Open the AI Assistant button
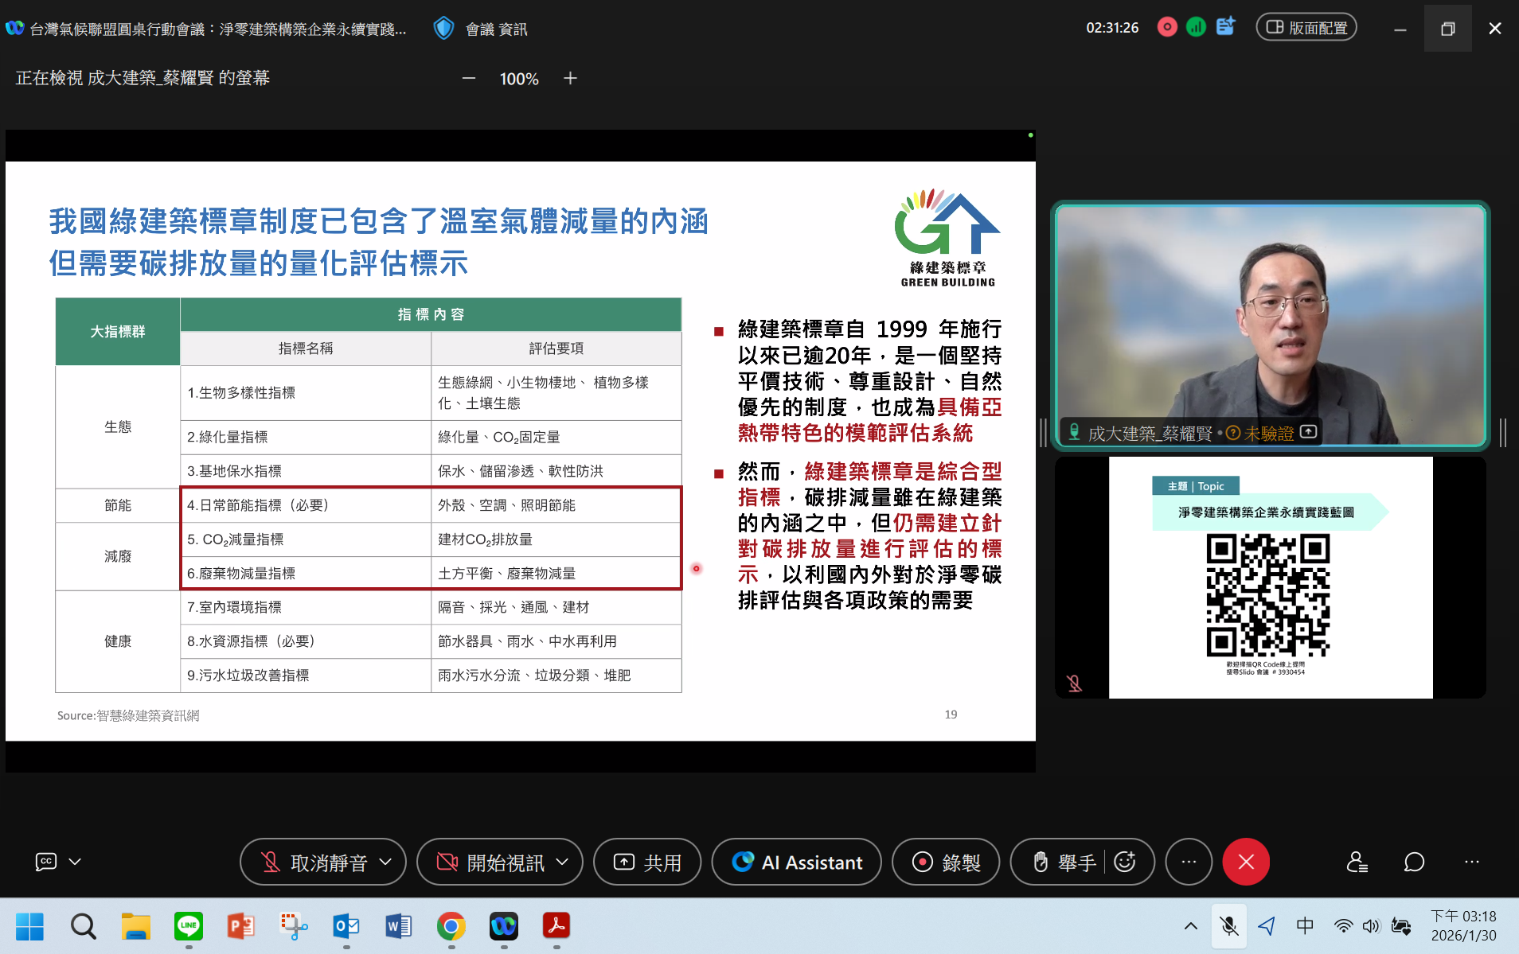This screenshot has height=954, width=1519. pyautogui.click(x=797, y=862)
